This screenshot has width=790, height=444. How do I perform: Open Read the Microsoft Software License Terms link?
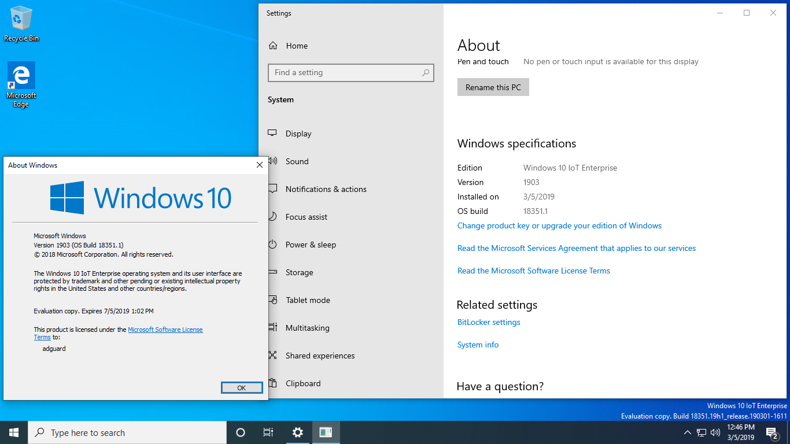pos(534,271)
